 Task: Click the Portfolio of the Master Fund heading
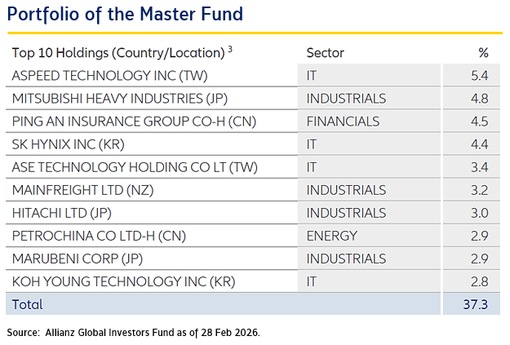126,15
